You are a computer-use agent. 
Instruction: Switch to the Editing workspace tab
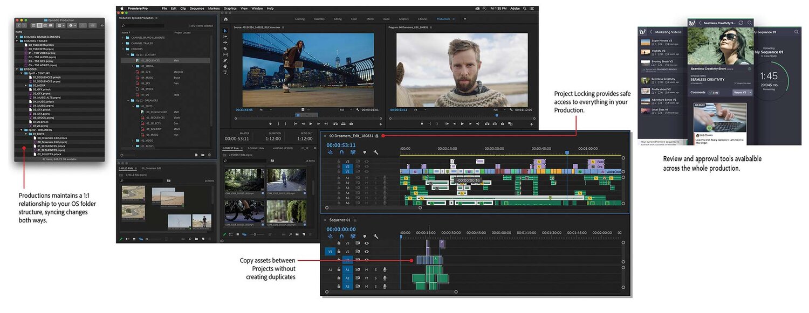[338, 19]
